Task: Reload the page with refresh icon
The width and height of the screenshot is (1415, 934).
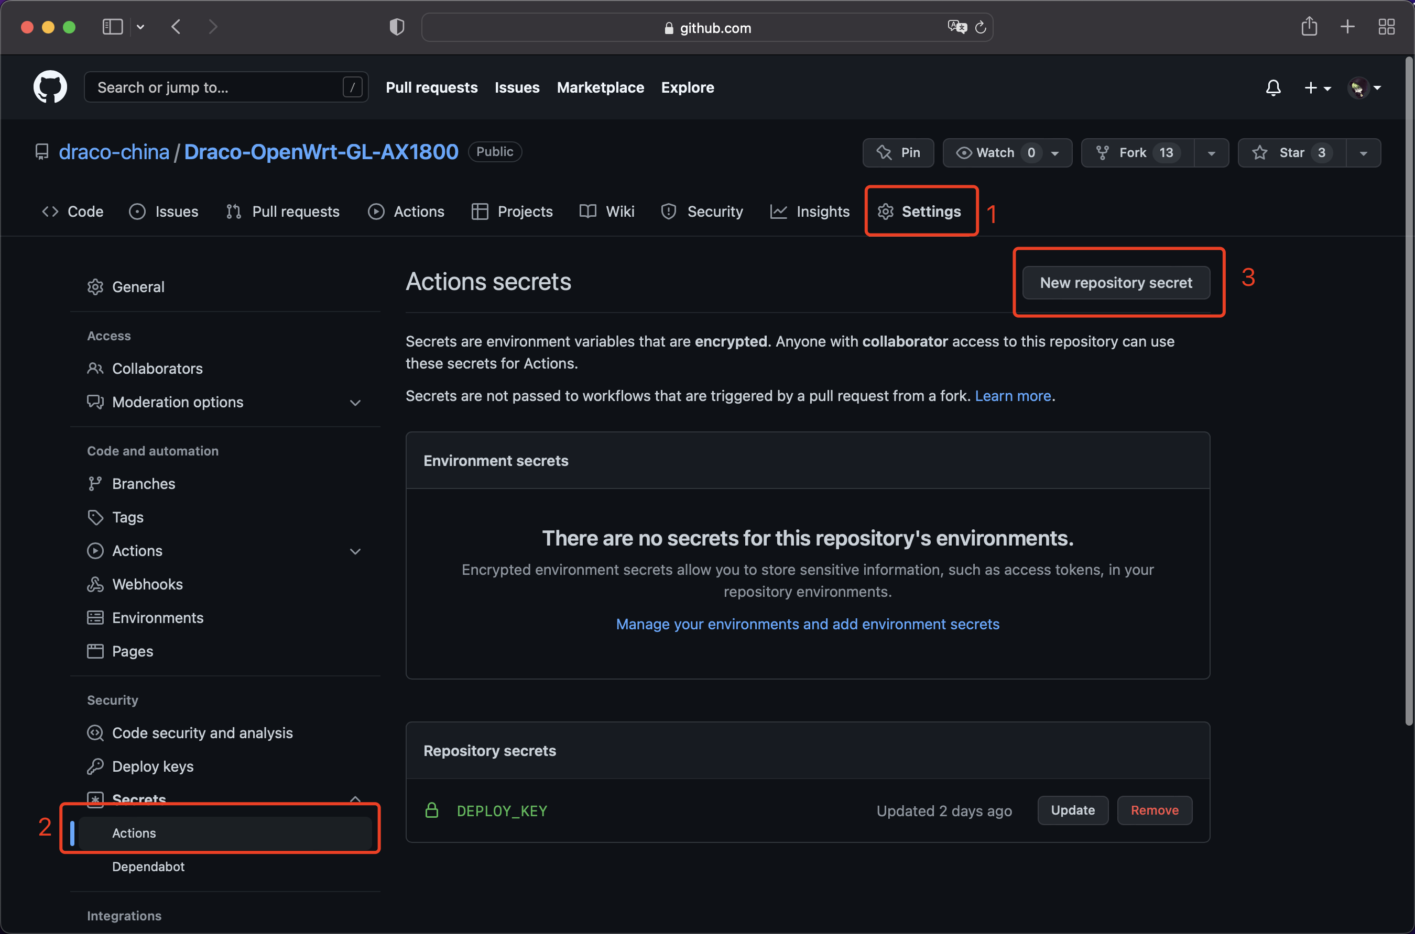Action: pyautogui.click(x=981, y=27)
